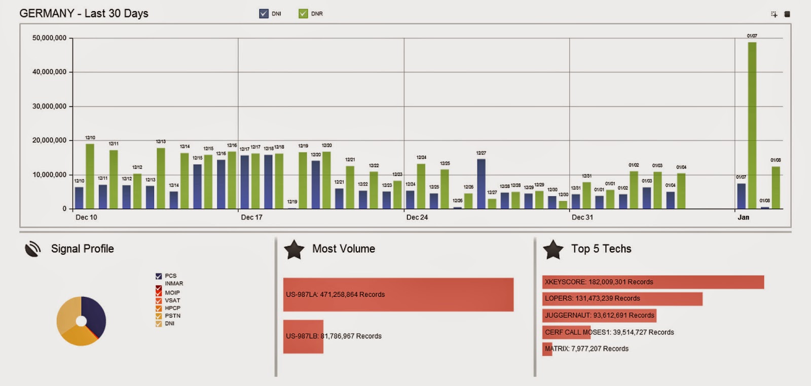Uncheck the PCS signal checkbox
Image resolution: width=811 pixels, height=386 pixels.
(x=159, y=276)
